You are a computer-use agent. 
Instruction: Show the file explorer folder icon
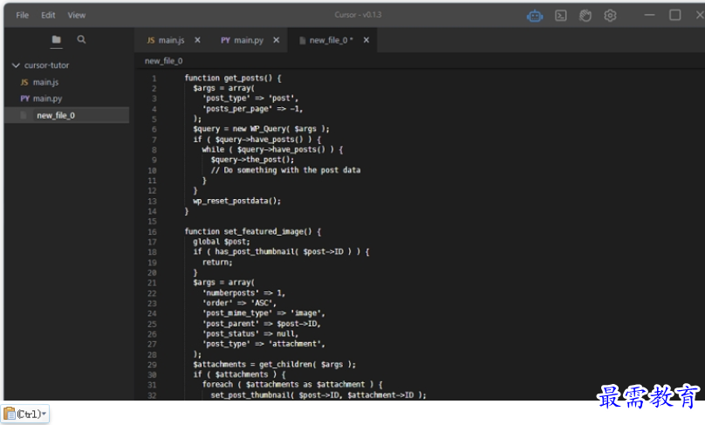(56, 39)
